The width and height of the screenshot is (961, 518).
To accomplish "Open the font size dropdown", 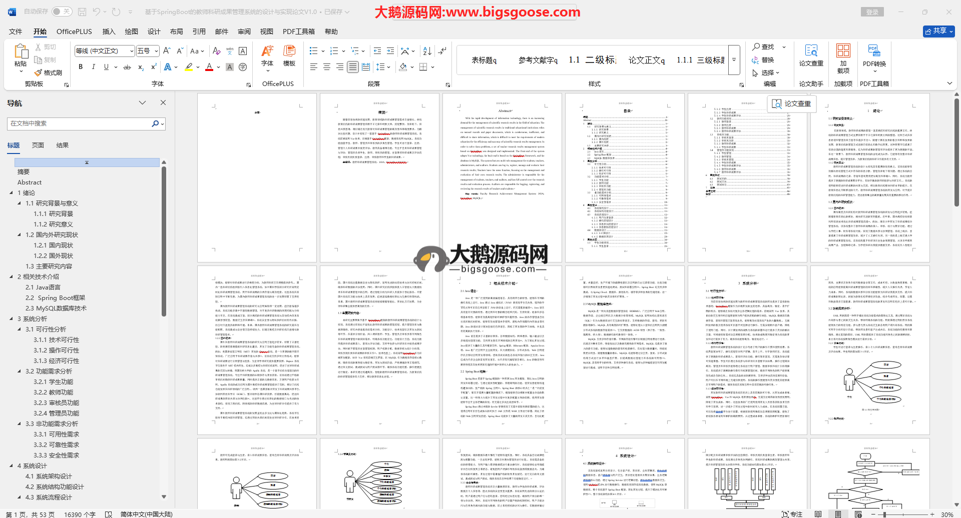I will pyautogui.click(x=156, y=51).
